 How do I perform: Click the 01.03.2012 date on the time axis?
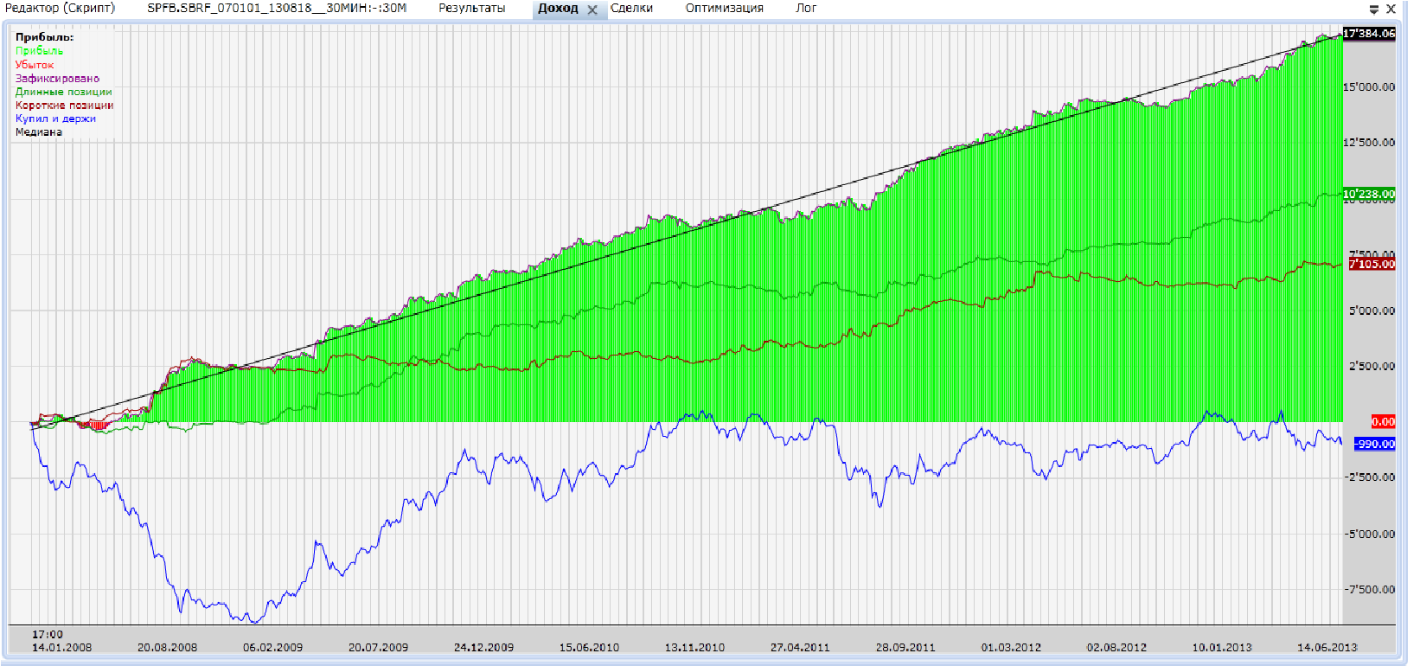[1011, 647]
